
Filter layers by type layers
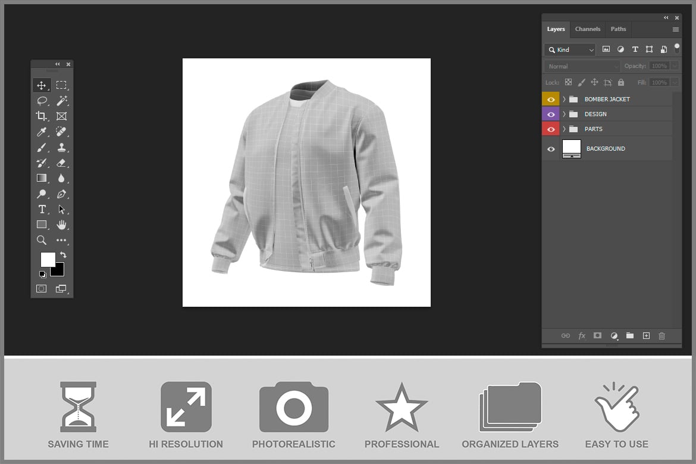tap(635, 49)
